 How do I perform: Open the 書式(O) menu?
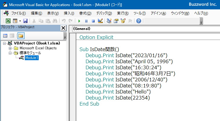[x=85, y=13]
